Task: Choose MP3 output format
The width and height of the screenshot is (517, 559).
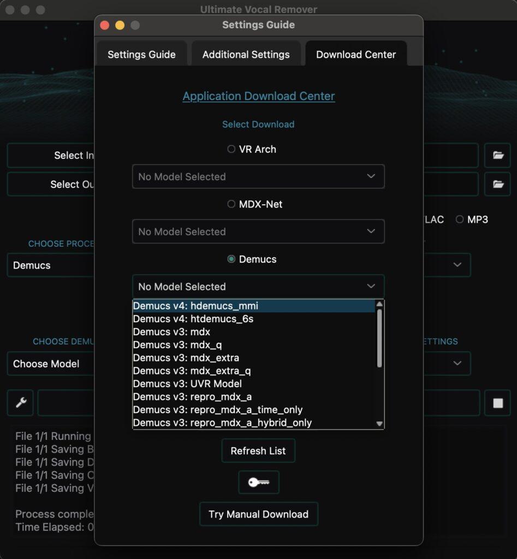Action: point(460,219)
